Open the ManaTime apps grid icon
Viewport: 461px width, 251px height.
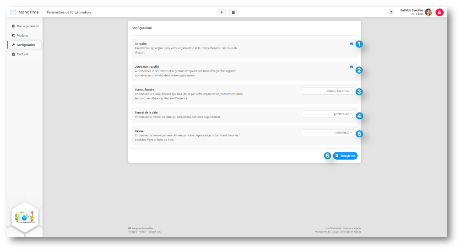tap(13, 12)
